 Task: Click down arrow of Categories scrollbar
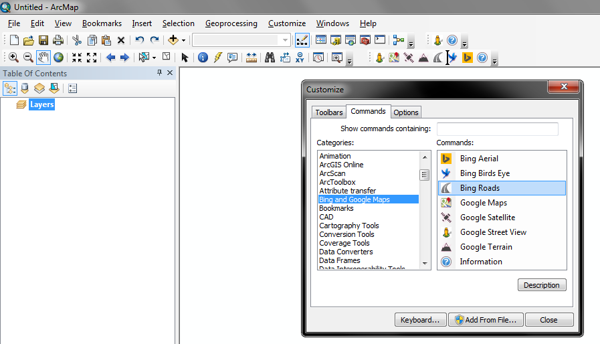point(425,264)
